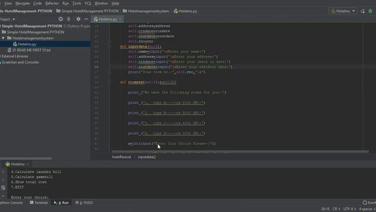Click the 'Enter your choice:' console prompt

pyautogui.click(x=30, y=197)
